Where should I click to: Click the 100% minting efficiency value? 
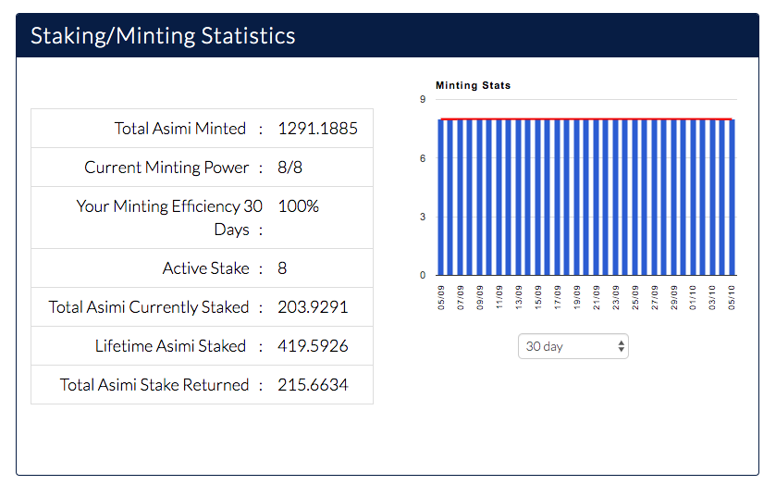coord(298,206)
